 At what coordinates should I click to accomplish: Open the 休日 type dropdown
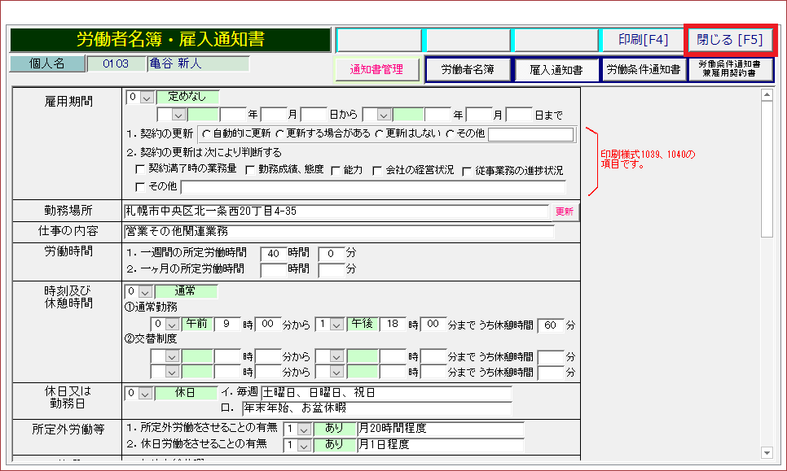point(147,393)
